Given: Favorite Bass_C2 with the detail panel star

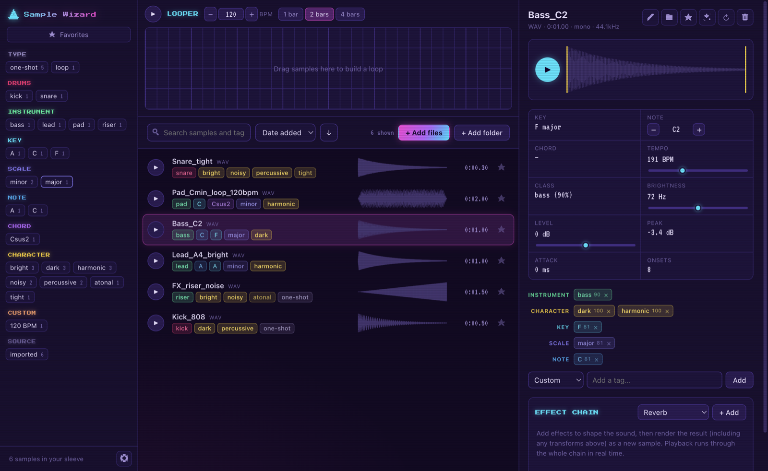Looking at the screenshot, I should pyautogui.click(x=688, y=17).
